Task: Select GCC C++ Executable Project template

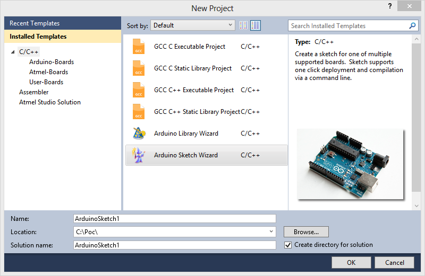Action: pos(206,90)
